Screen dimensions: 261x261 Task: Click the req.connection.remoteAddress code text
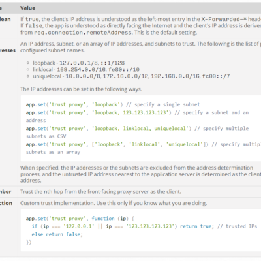click(x=83, y=33)
